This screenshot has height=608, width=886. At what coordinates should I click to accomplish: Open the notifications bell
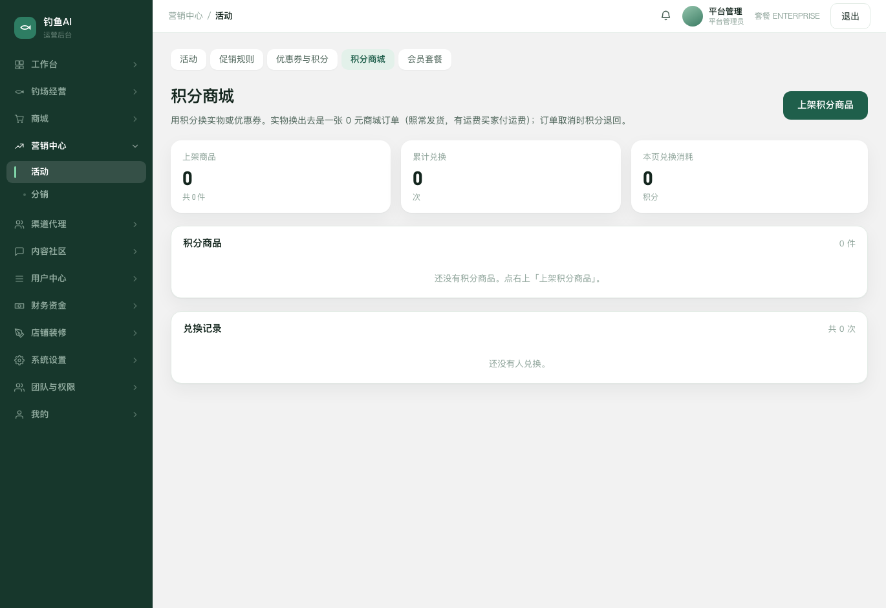[x=665, y=16]
